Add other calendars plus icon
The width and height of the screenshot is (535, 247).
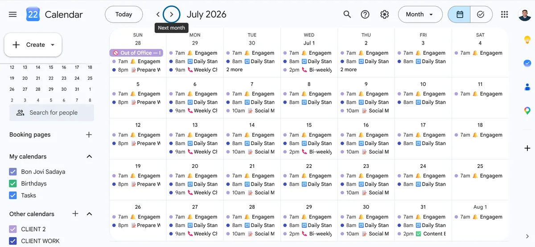75,214
